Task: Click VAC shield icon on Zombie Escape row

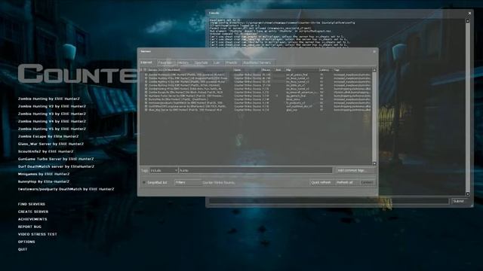Action: coord(146,92)
